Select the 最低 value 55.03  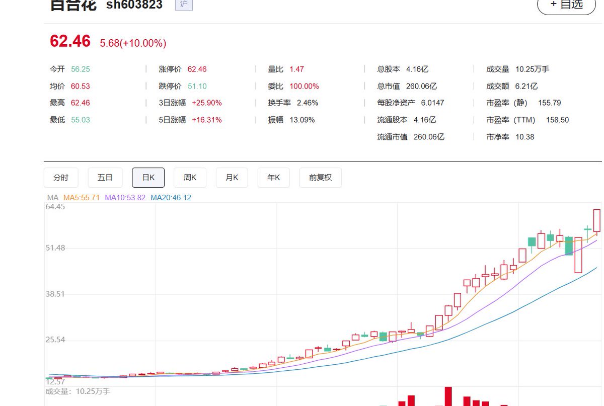coord(81,120)
